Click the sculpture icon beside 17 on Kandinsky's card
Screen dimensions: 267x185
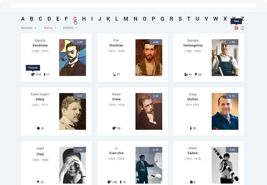(x=45, y=74)
